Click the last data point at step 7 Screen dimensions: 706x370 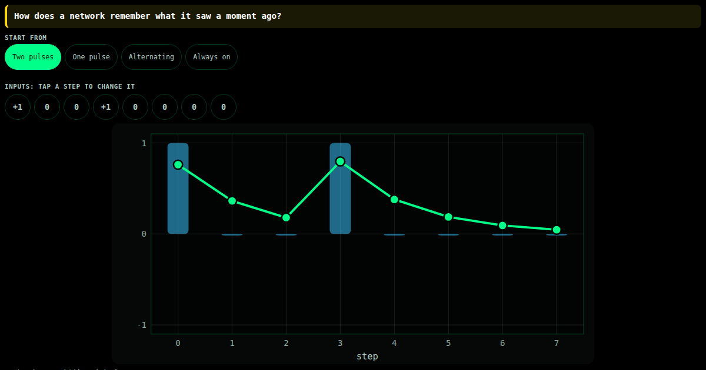(557, 230)
